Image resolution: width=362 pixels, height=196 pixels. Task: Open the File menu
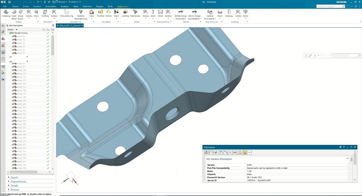[5, 6]
